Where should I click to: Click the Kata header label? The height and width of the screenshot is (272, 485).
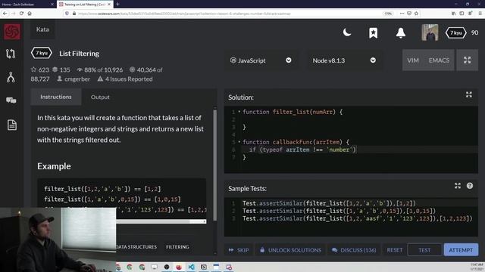tap(42, 29)
